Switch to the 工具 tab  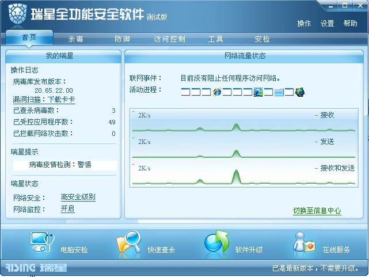point(215,39)
